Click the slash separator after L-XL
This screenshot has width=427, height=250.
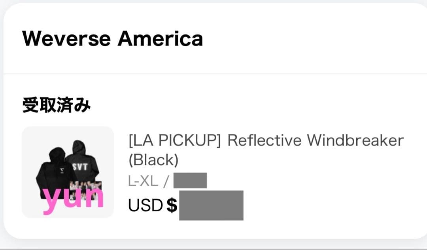pos(166,181)
